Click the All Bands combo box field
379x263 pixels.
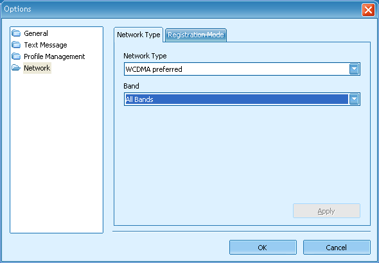coord(242,99)
